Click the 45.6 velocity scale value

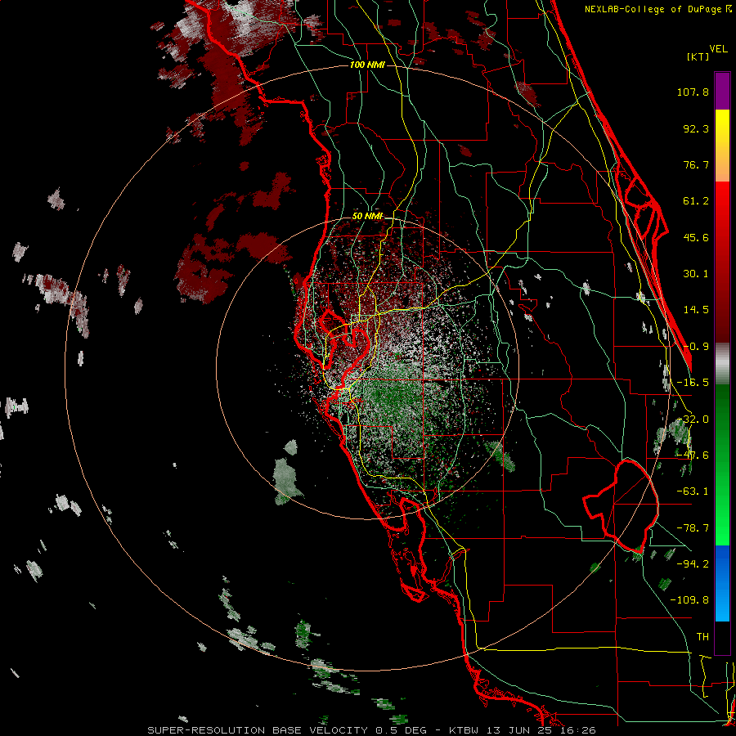pos(696,237)
